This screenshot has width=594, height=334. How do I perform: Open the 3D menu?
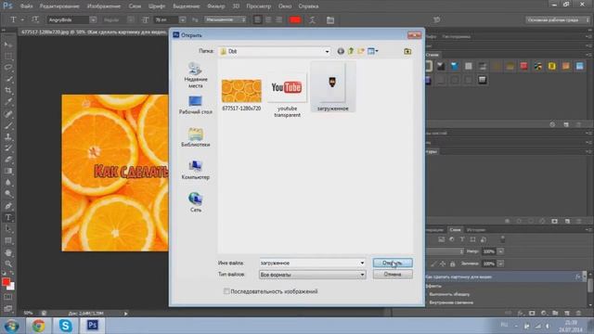coord(236,6)
